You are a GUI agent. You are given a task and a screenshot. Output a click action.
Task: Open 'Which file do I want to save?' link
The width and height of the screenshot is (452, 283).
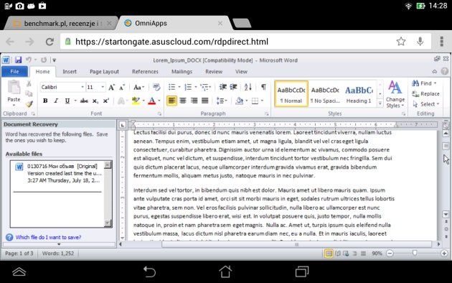point(48,237)
